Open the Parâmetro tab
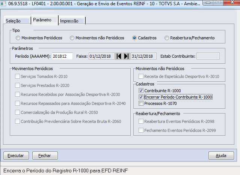The image size is (240, 175). [x=45, y=20]
